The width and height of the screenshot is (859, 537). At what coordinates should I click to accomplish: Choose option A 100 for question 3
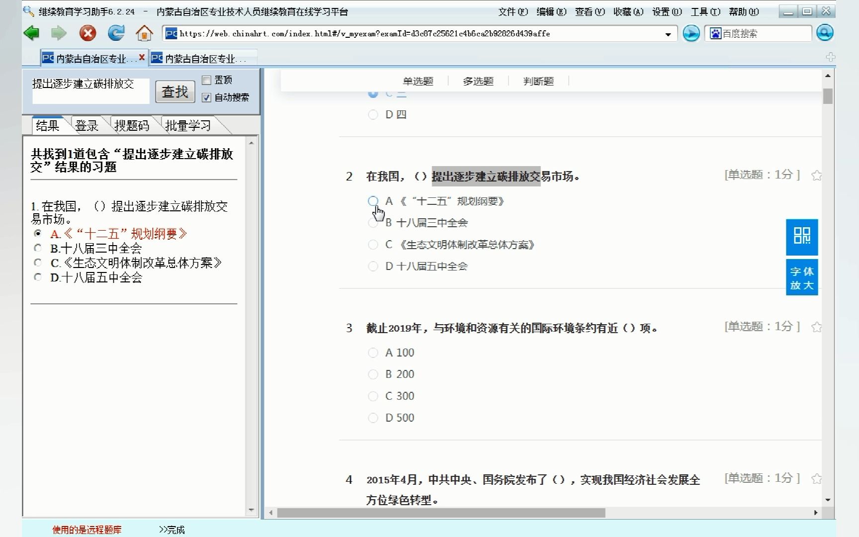click(373, 353)
